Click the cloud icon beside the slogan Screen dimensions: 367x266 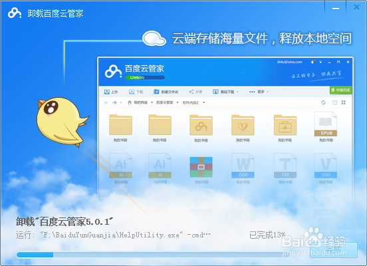[x=154, y=38]
